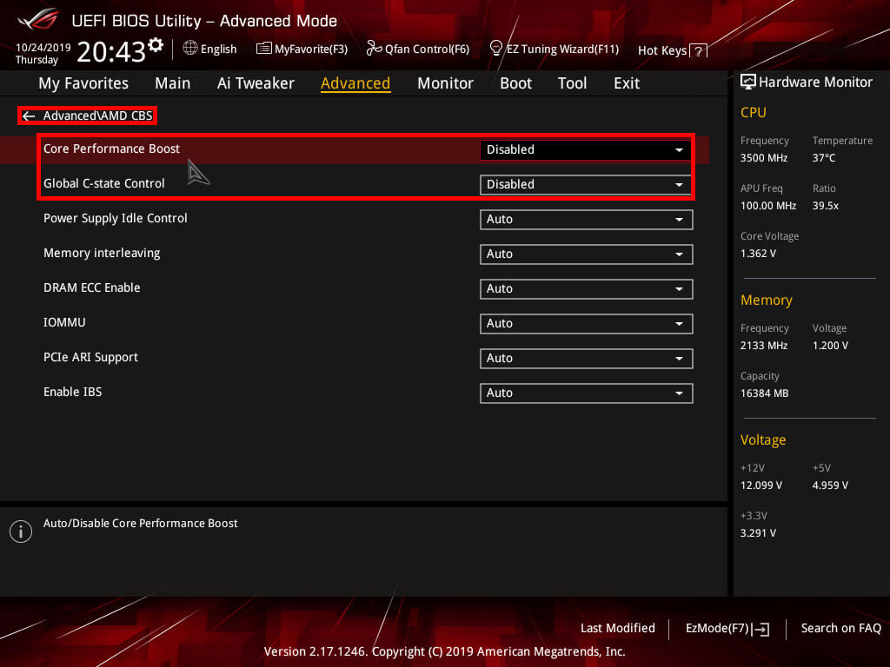The width and height of the screenshot is (890, 667).
Task: Click the +12V value 12.099 V
Action: [x=760, y=485]
